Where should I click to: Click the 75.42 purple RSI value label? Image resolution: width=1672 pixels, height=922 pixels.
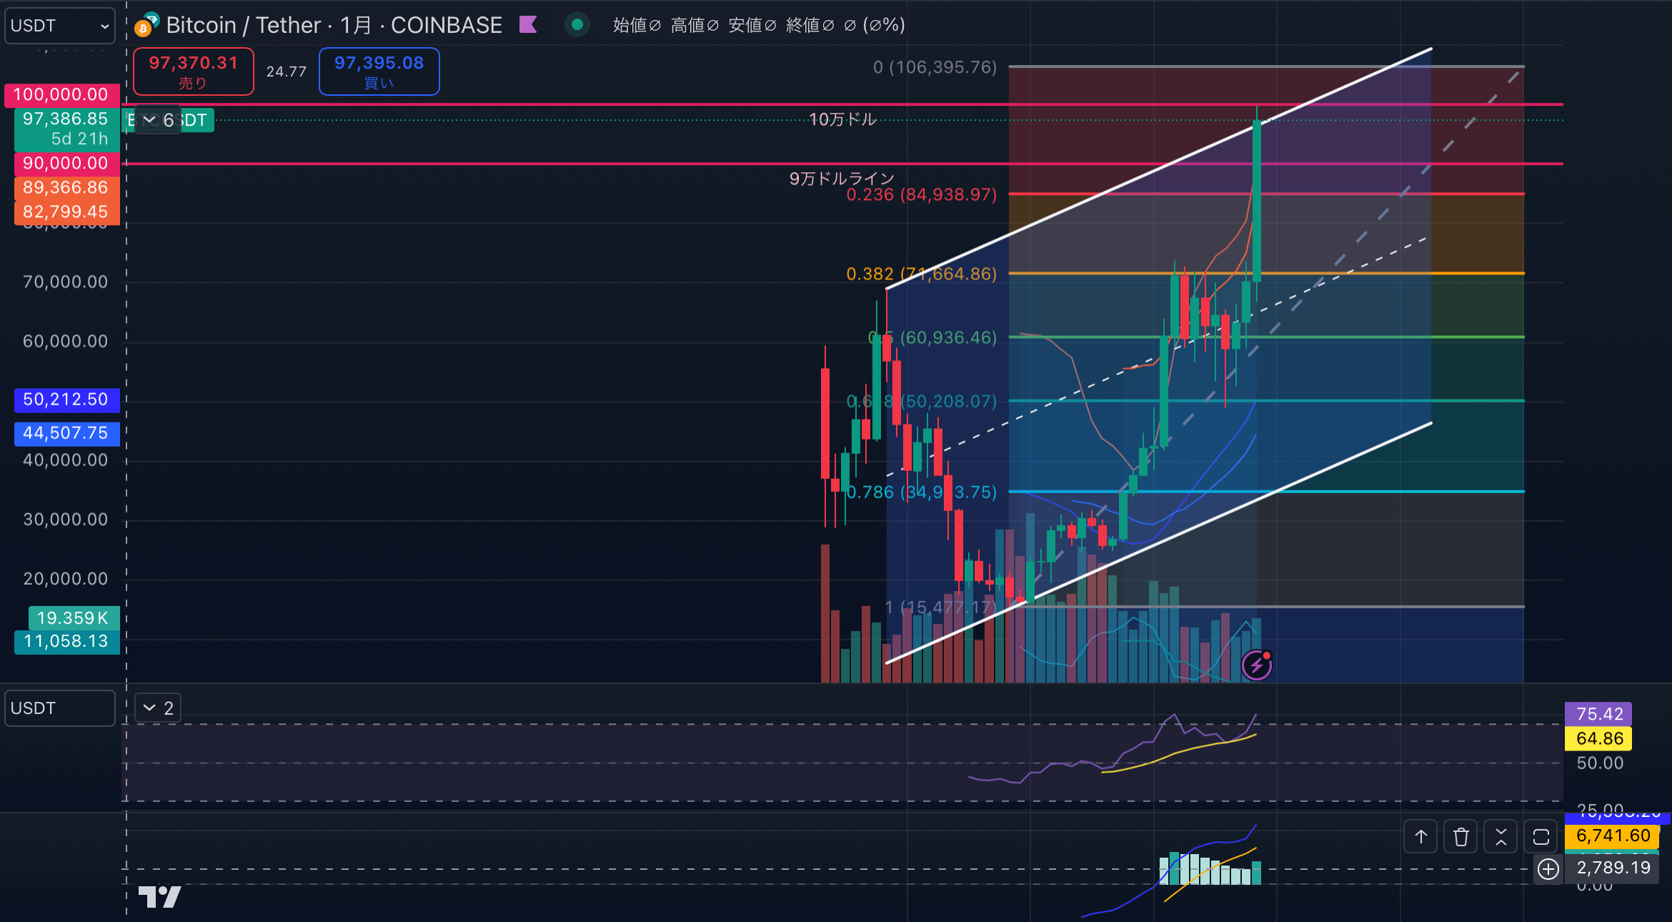click(x=1599, y=714)
